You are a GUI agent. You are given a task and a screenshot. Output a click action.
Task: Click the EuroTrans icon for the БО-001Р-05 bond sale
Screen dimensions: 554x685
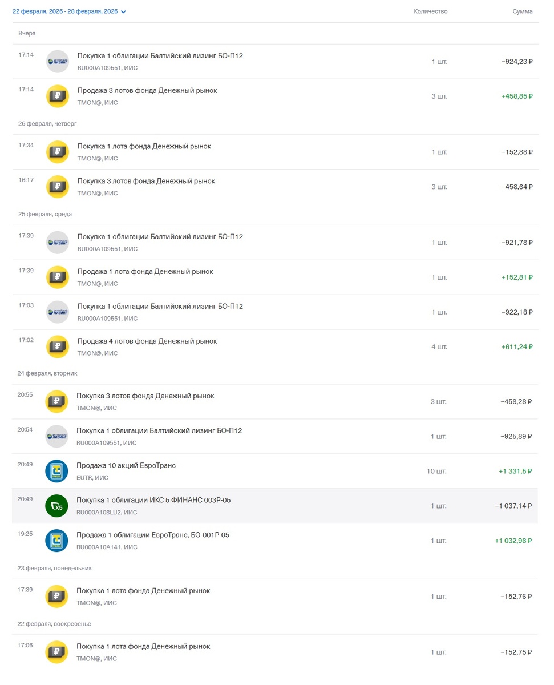coord(56,541)
